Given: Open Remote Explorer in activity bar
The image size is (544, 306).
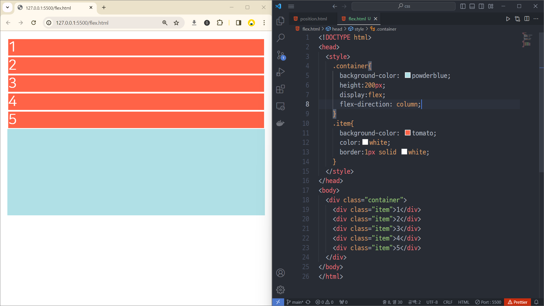Looking at the screenshot, I should pyautogui.click(x=280, y=106).
